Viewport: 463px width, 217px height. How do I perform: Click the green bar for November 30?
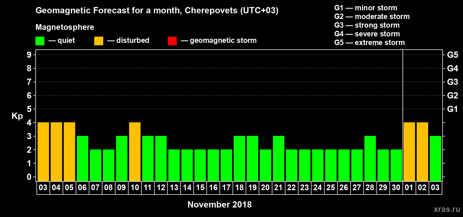pyautogui.click(x=396, y=165)
